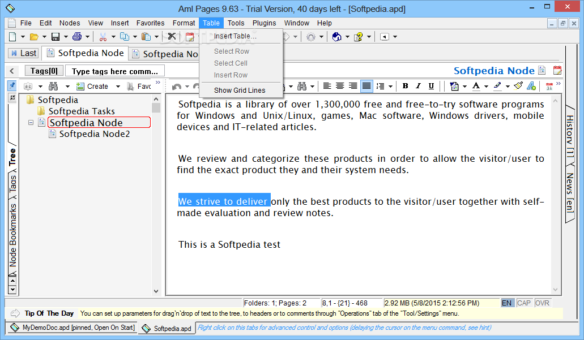Click in the tags input field
This screenshot has height=340, width=584.
[115, 71]
